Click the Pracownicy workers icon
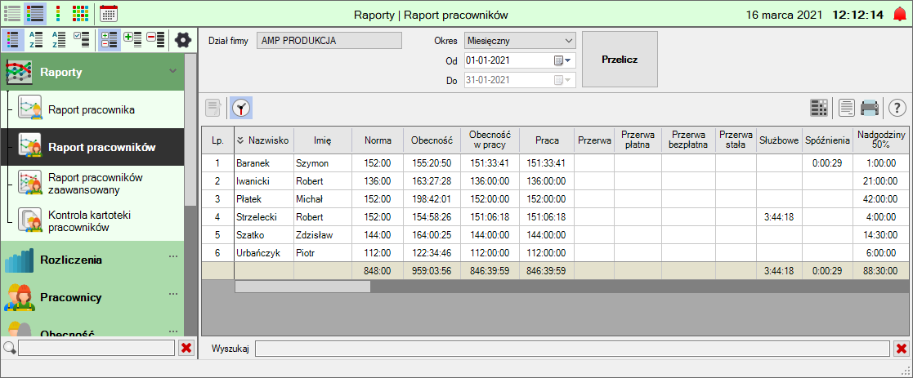Screen dimensions: 913x378 (20, 297)
